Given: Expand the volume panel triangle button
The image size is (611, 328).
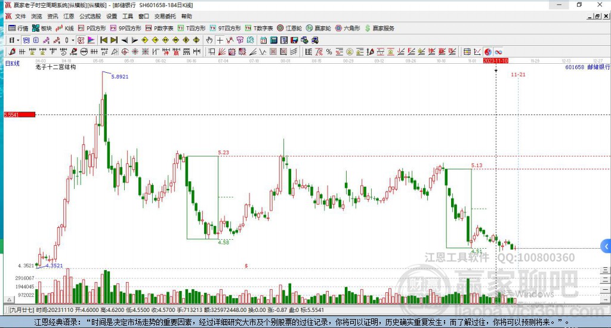Looking at the screenshot, I should (x=9, y=299).
